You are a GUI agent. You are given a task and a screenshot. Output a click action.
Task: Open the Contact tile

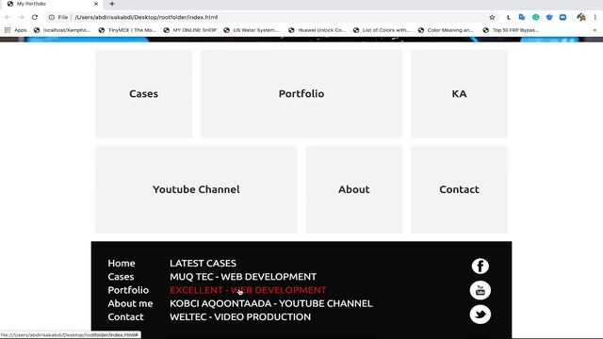click(459, 189)
